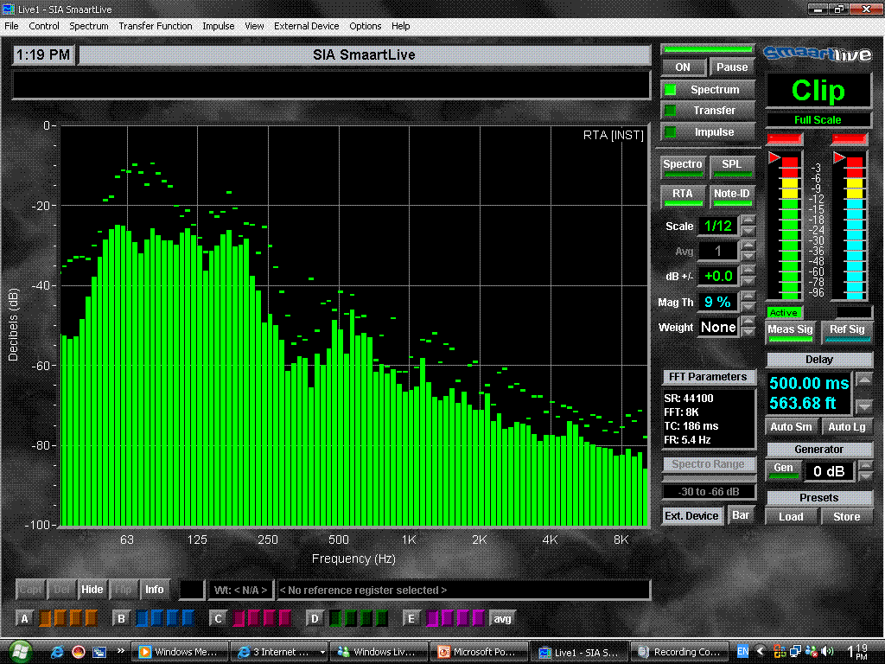Open the File menu
885x664 pixels.
point(11,26)
